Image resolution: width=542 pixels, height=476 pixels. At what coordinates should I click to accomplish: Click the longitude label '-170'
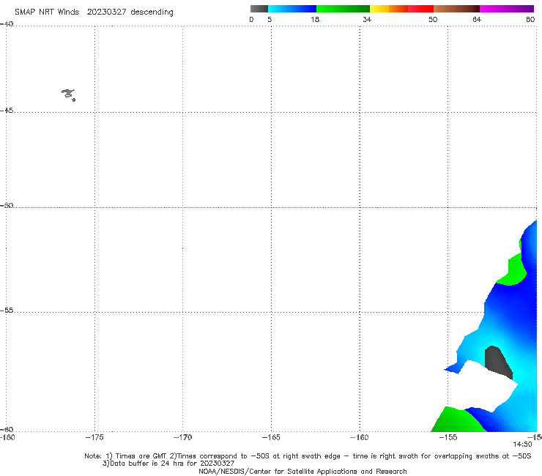coord(182,438)
